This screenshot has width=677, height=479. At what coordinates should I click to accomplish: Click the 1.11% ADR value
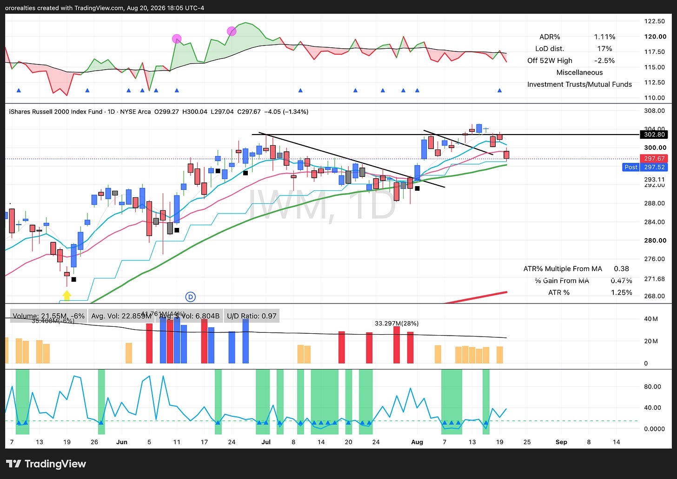(x=604, y=37)
